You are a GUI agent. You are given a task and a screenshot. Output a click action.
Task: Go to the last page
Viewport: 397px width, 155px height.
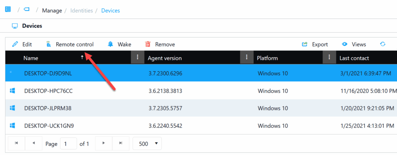point(121,143)
